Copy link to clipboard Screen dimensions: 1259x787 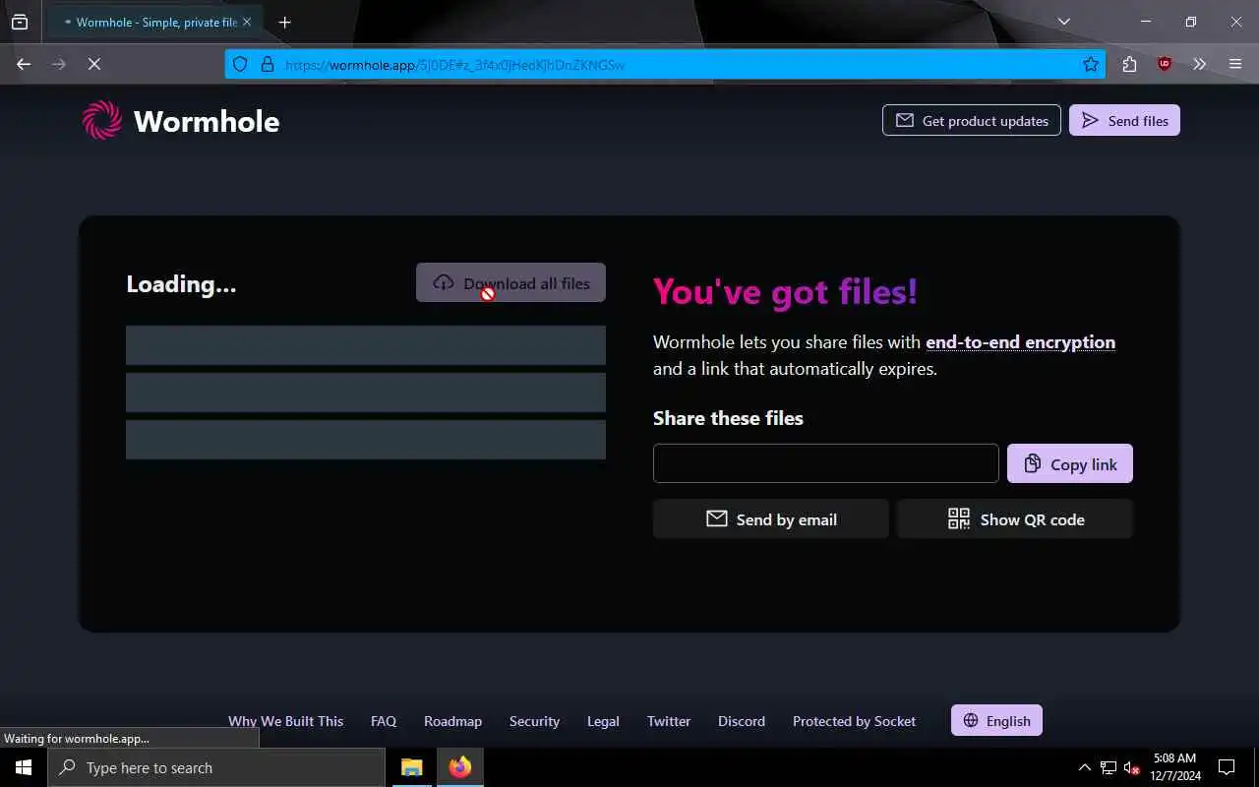point(1070,463)
